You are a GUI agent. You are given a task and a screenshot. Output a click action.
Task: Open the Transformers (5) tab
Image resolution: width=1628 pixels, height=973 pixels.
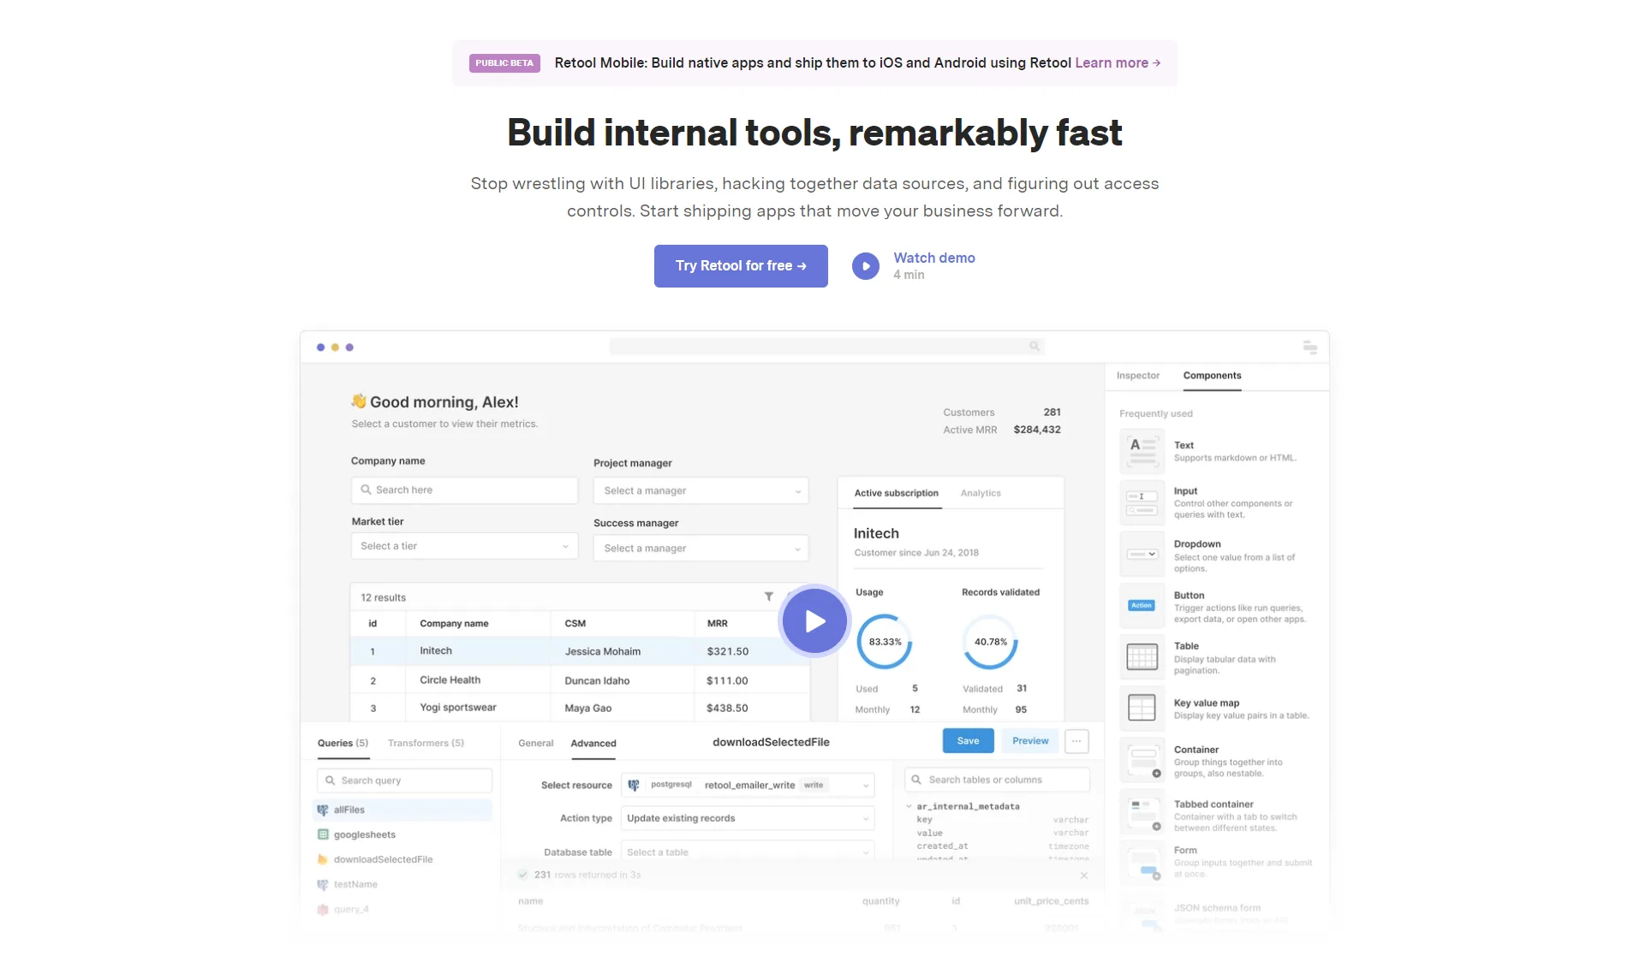426,743
